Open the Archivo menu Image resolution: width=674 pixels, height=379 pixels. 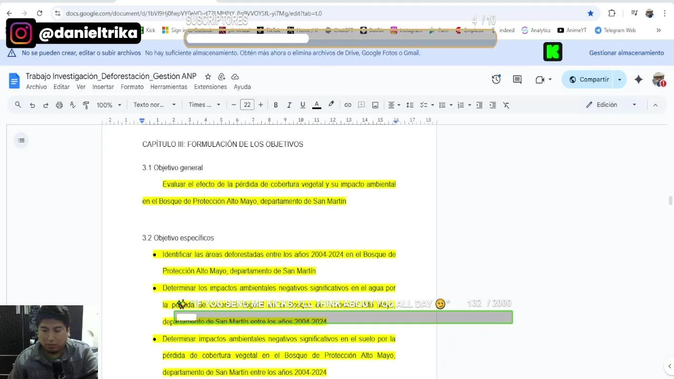(36, 87)
